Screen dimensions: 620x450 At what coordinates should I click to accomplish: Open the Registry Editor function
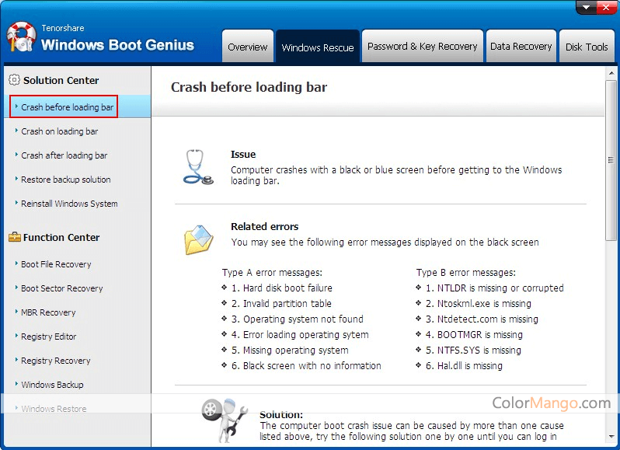pyautogui.click(x=48, y=337)
